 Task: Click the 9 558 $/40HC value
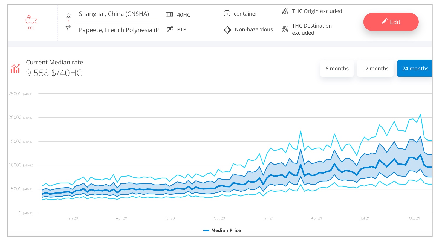pos(54,73)
